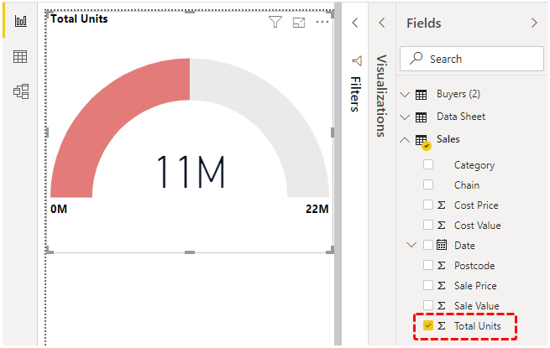The width and height of the screenshot is (550, 348).
Task: Open the Filters pane tab
Action: click(x=356, y=94)
